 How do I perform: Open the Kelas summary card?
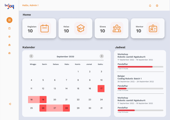75,28
